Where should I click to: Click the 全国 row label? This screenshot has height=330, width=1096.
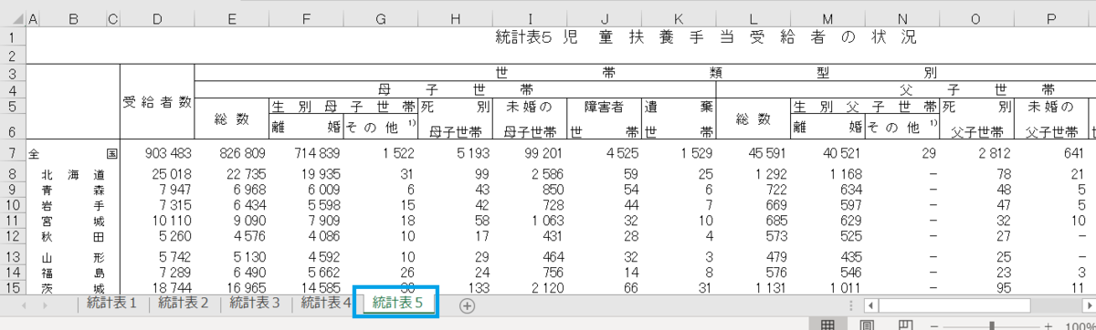(73, 154)
